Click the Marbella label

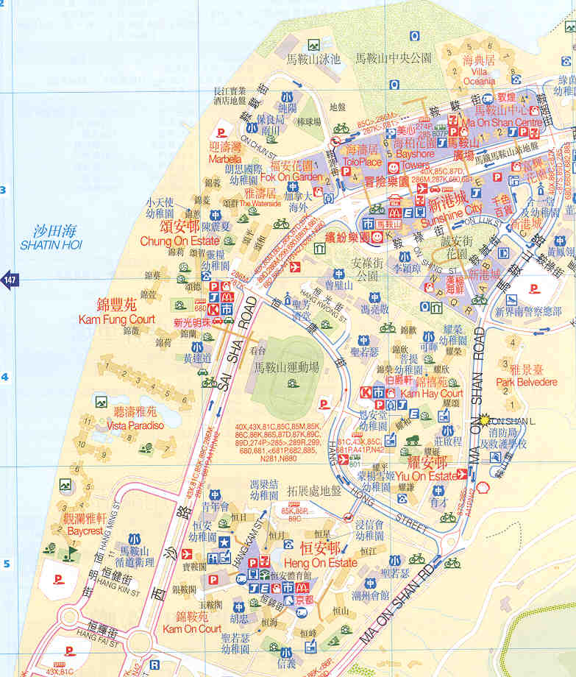click(x=225, y=159)
